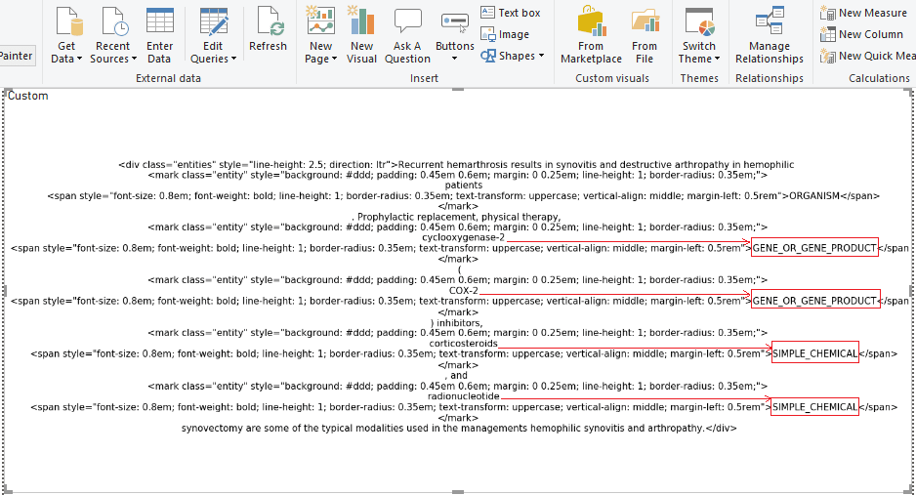Open the Edit Queries icon
Viewport: 916px width, 495px height.
pos(214,21)
